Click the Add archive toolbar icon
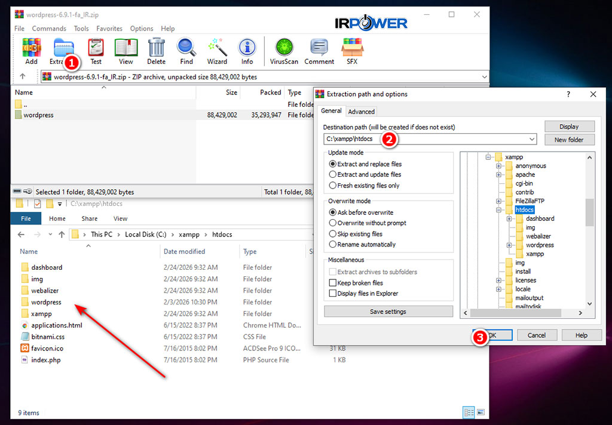 point(31,51)
